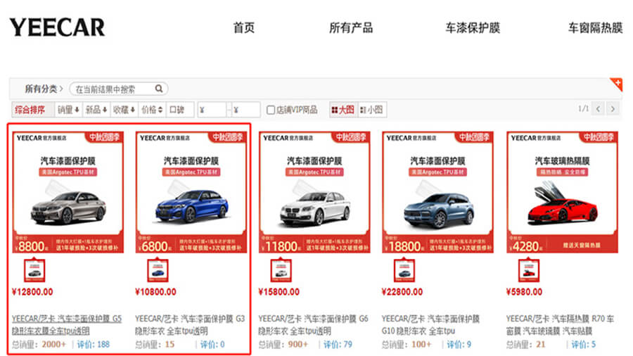Open the G5 隐形车衣 product title link

(67, 324)
